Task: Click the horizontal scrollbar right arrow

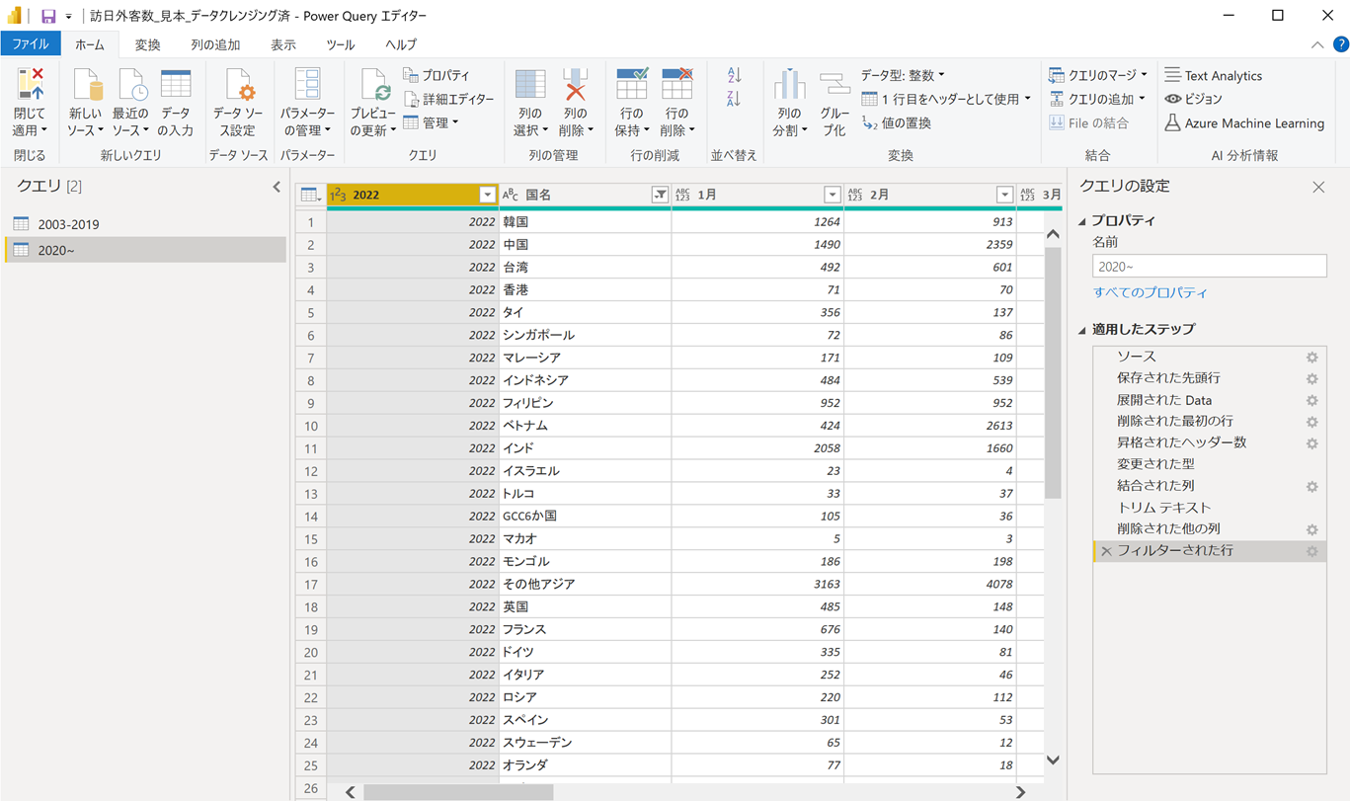Action: 1020,792
